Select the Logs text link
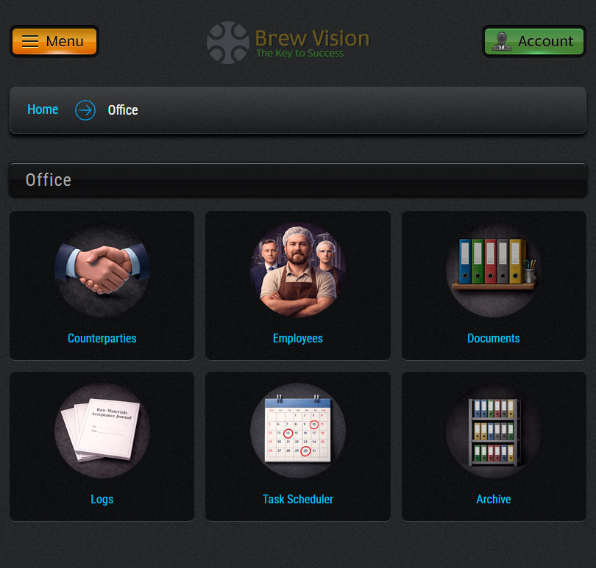Screen dimensions: 596x568 pos(102,499)
